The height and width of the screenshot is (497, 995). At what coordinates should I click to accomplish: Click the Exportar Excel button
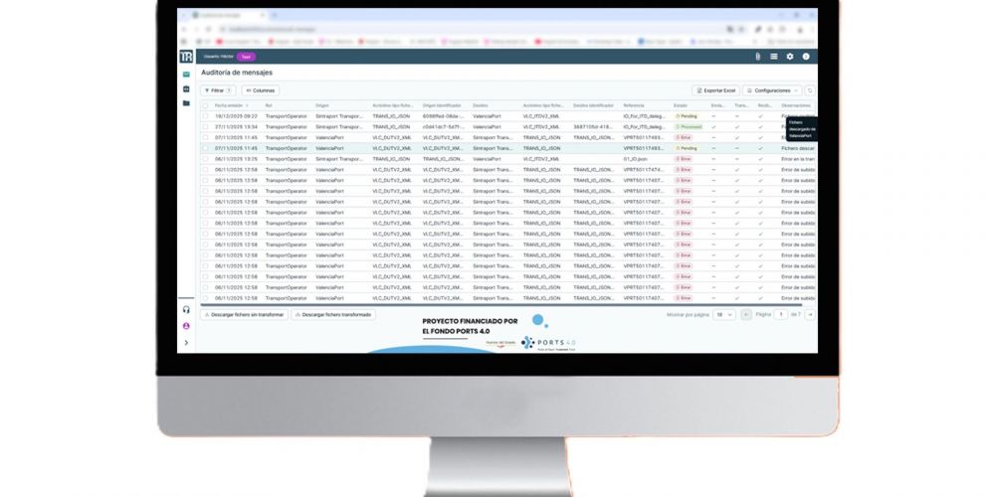(715, 90)
